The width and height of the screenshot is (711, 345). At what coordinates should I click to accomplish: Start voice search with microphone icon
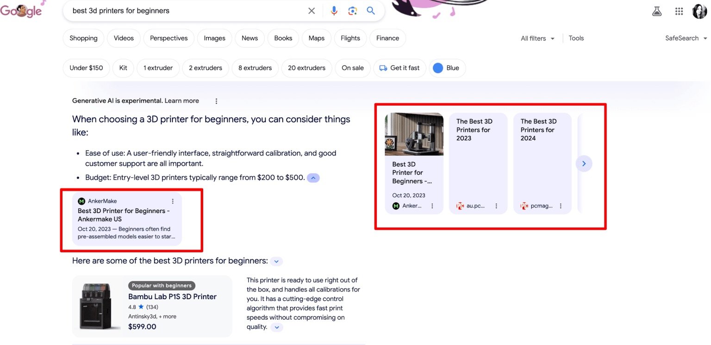point(334,11)
